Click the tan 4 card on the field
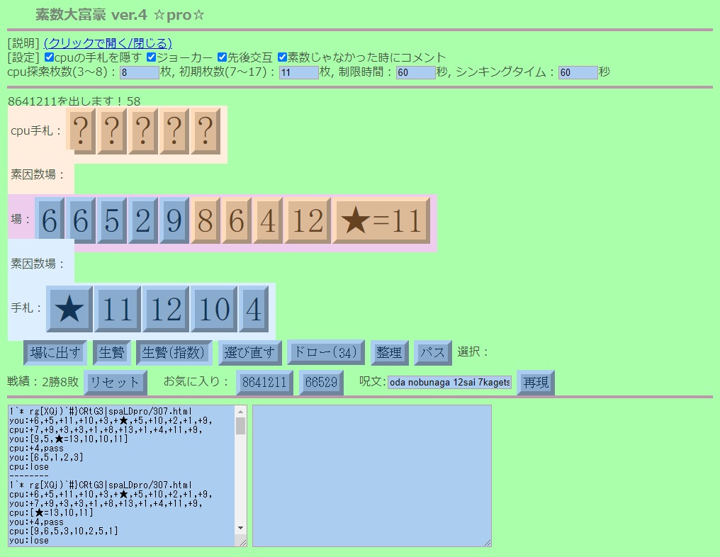The width and height of the screenshot is (720, 557). coord(268,220)
